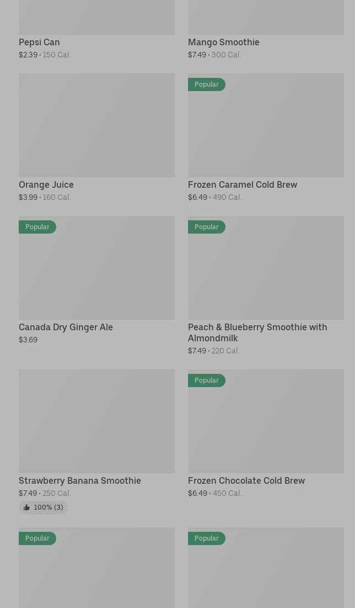Viewport: 355px width, 608px height.
Task: Choose the Canada Dry Ginger Ale title
Action: point(66,327)
